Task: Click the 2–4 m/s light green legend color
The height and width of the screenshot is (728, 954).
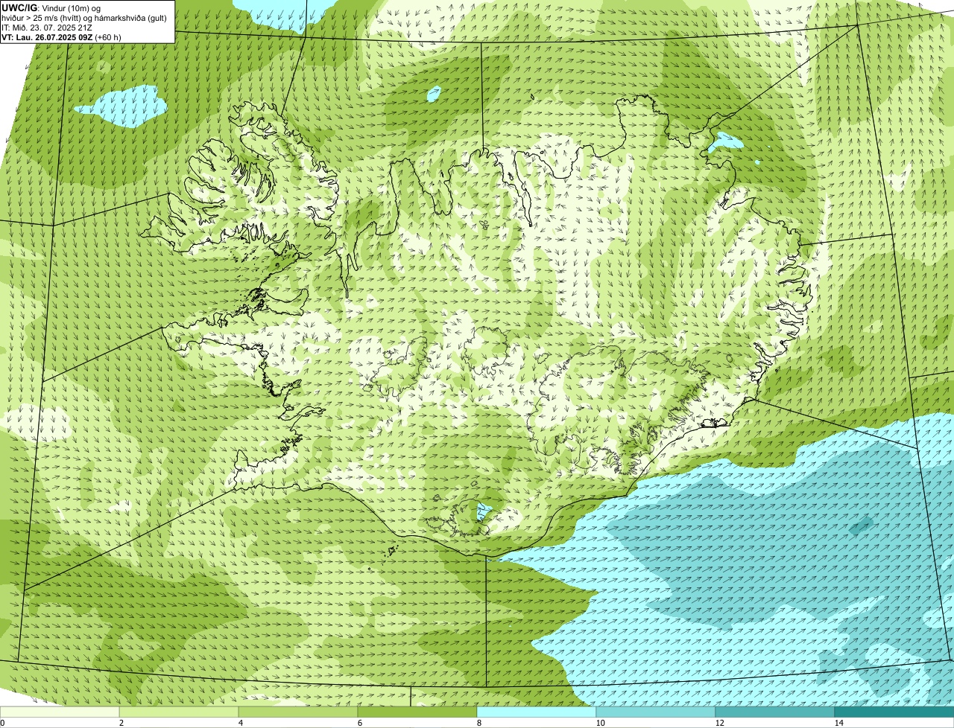Action: 179,712
